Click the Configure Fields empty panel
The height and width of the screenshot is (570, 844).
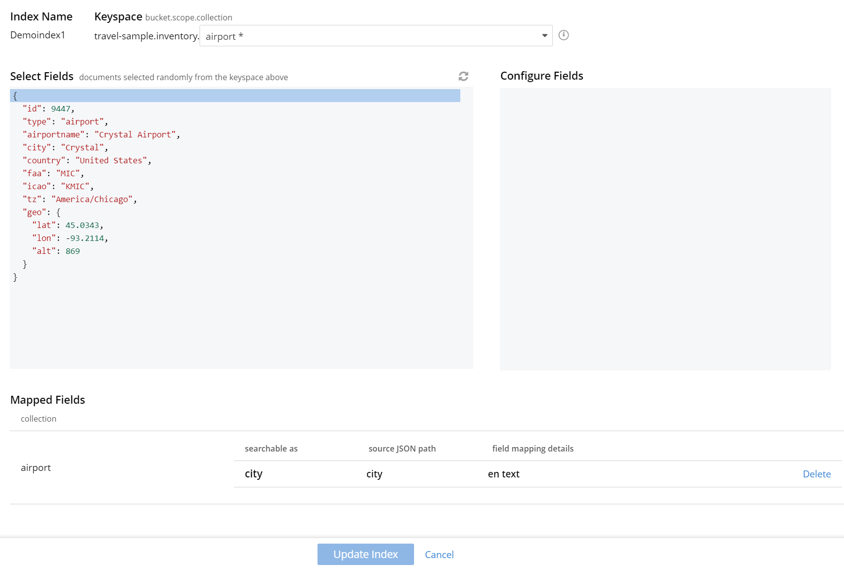coord(665,229)
